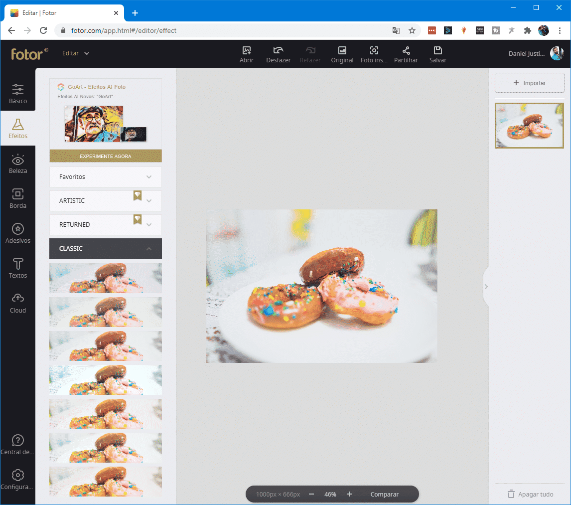Click Abrir to open an image
The image size is (571, 505).
click(246, 50)
